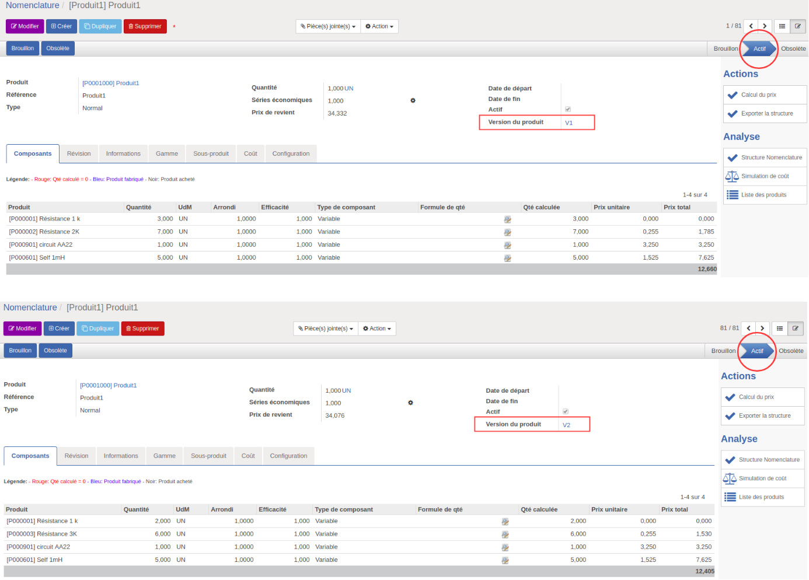Open Pièce(s) jointe(s) dropdown in the 81/81 record
Viewport: 809px width, 580px height.
click(x=326, y=329)
